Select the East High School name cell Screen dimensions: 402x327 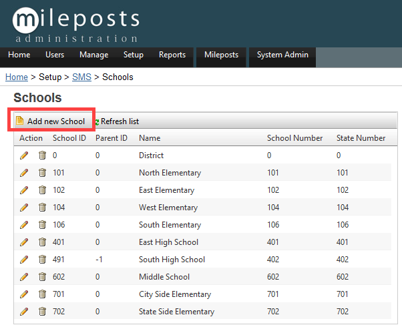coord(168,242)
